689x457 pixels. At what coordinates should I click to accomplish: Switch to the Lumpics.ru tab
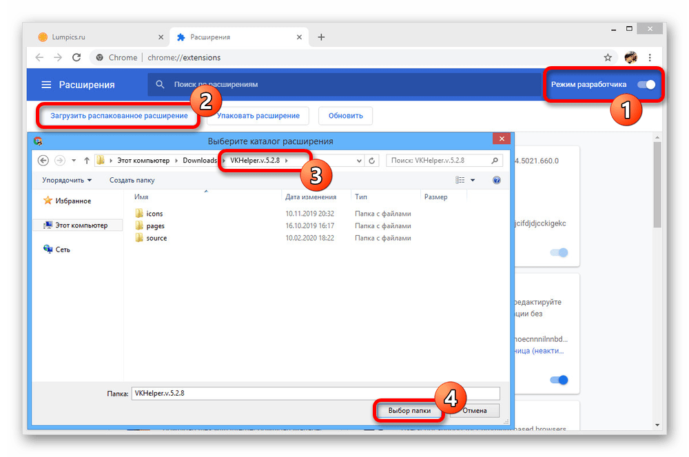(101, 37)
